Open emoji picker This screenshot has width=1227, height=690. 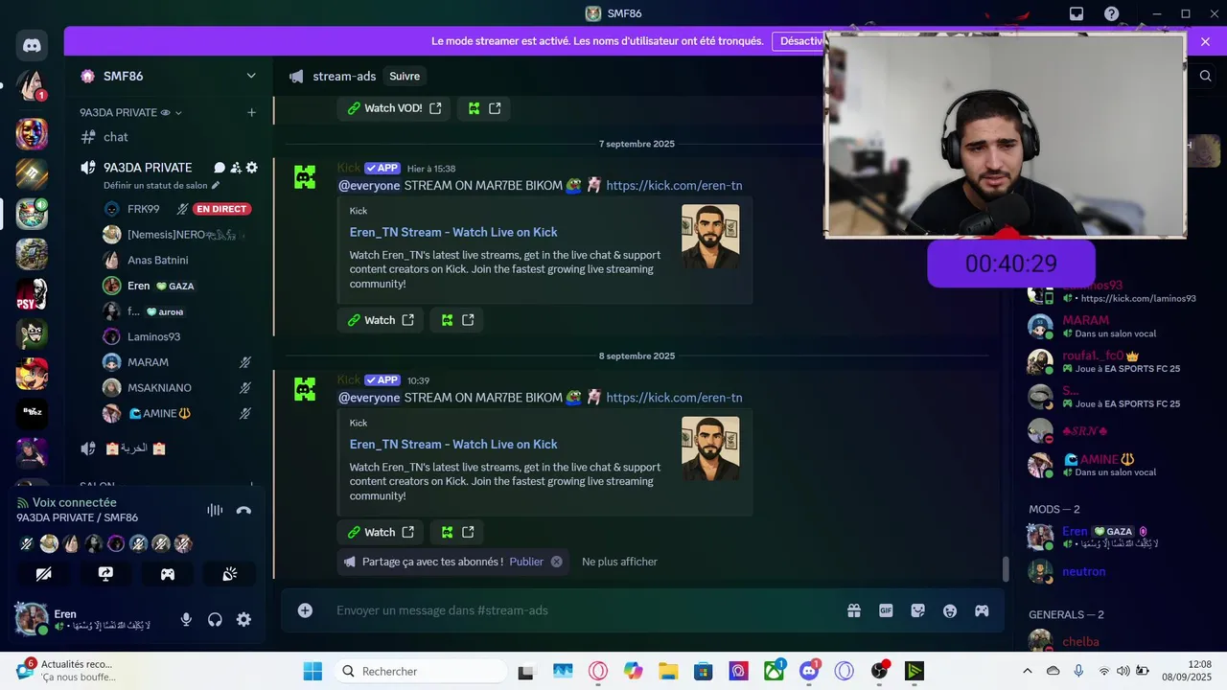950,610
